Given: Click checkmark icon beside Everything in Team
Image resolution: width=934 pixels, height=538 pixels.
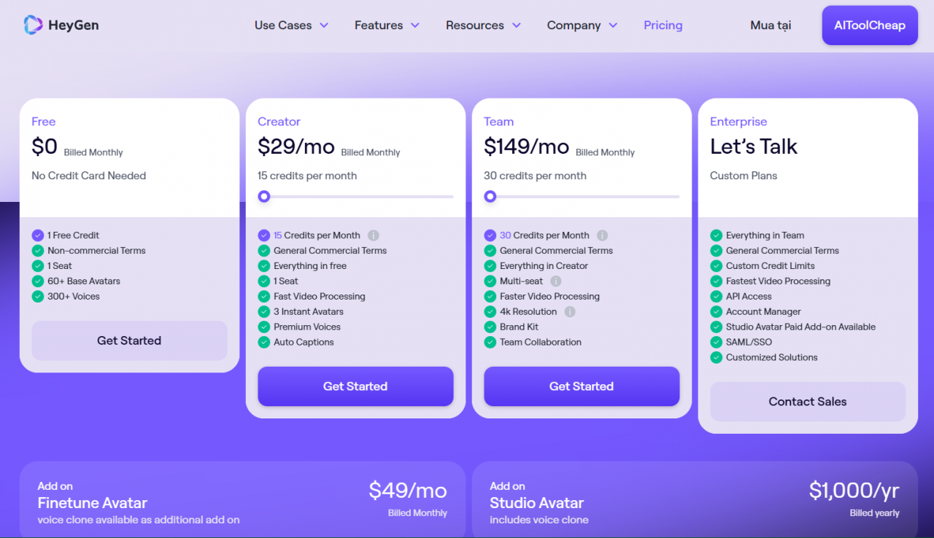Looking at the screenshot, I should coord(717,235).
